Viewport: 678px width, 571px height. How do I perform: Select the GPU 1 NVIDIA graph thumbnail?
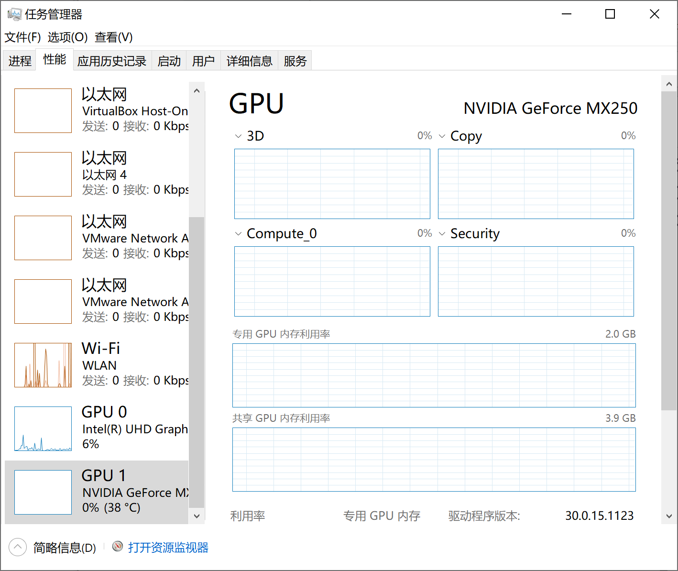click(x=43, y=492)
